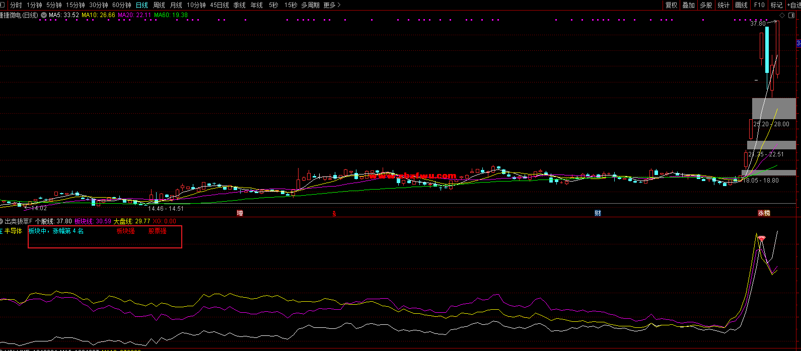This screenshot has width=801, height=351.
Task: Switch to 分时 intraday view
Action: pyautogui.click(x=16, y=5)
